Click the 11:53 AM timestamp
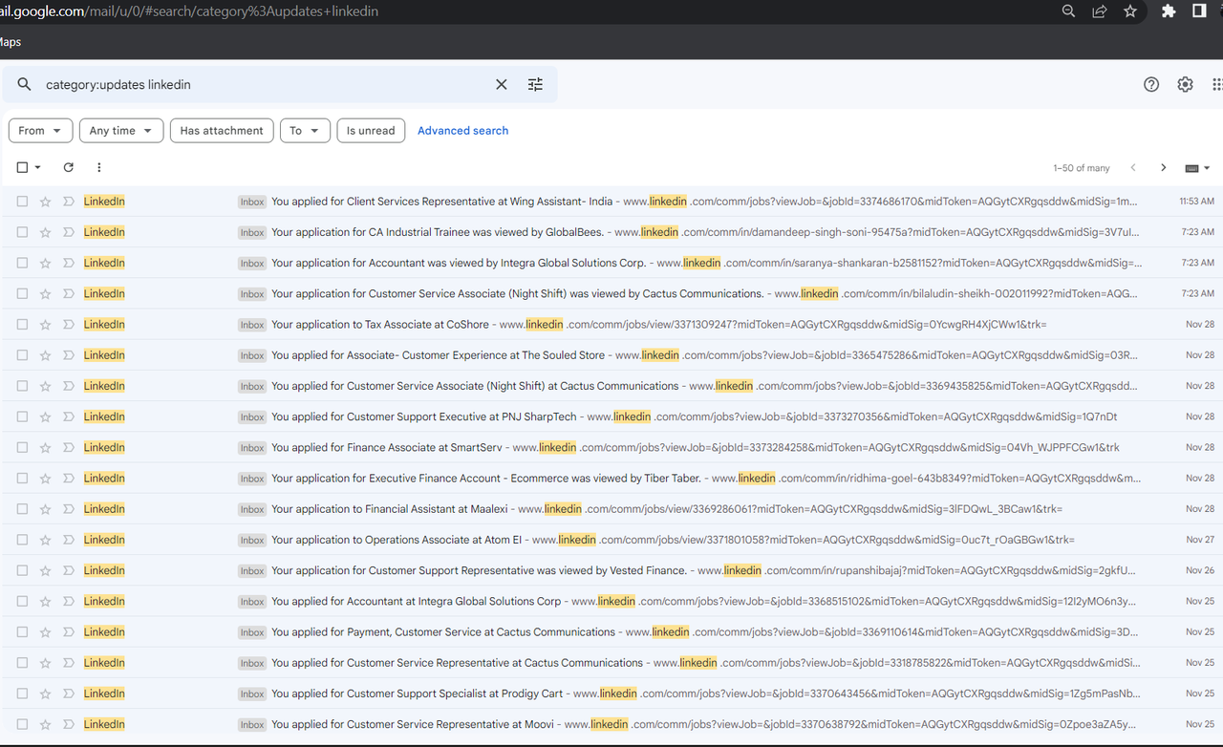The image size is (1223, 747). pyautogui.click(x=1196, y=202)
